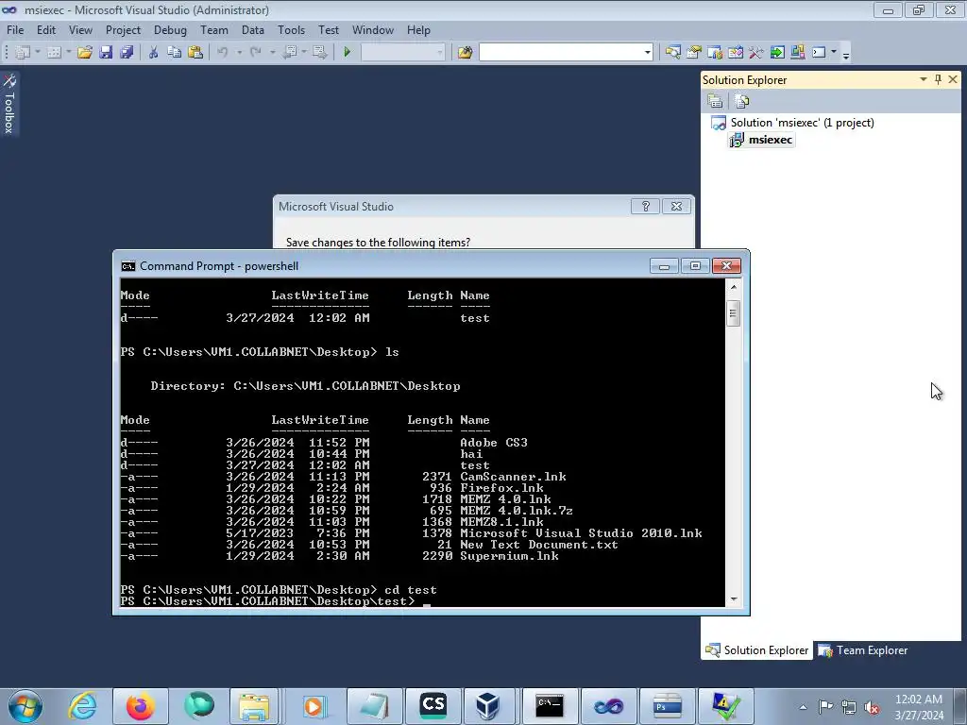Click the Navigate Forward toolbar icon
The image size is (967, 725).
point(319,53)
